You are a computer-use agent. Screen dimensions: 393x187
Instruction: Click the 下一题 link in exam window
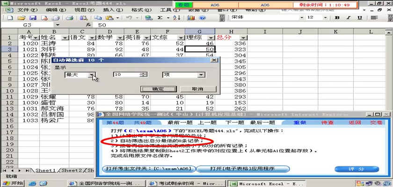[234, 122]
